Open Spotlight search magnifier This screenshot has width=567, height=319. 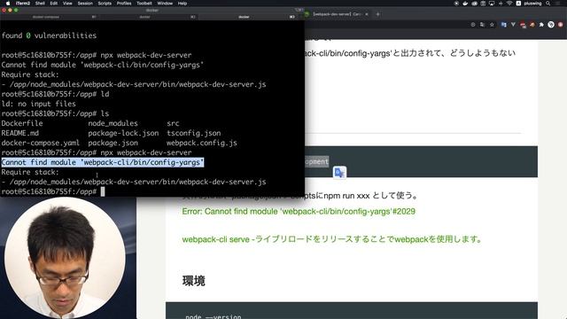(x=548, y=4)
